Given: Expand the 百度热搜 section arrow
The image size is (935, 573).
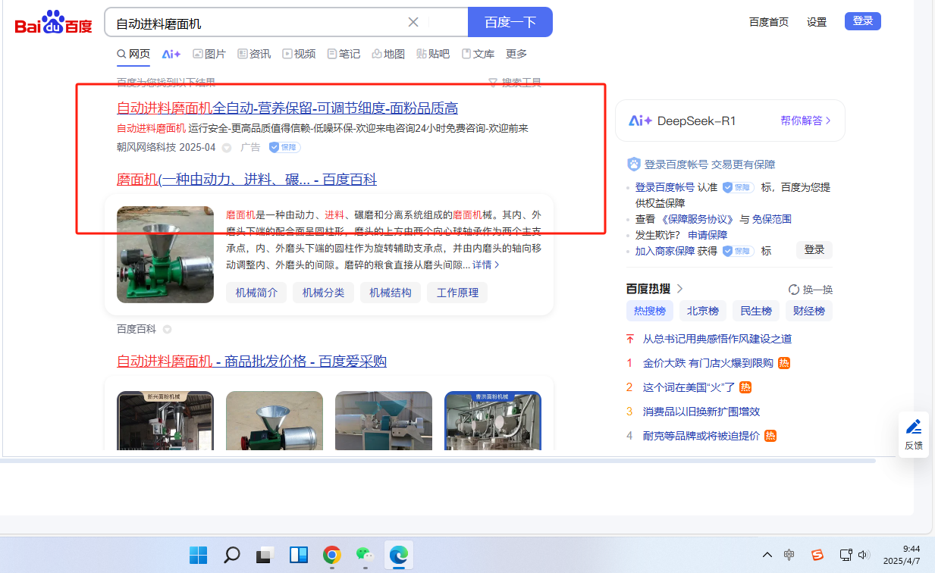Looking at the screenshot, I should [x=680, y=289].
